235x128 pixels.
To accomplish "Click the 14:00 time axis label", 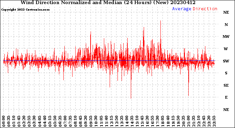I will tap(127, 121).
